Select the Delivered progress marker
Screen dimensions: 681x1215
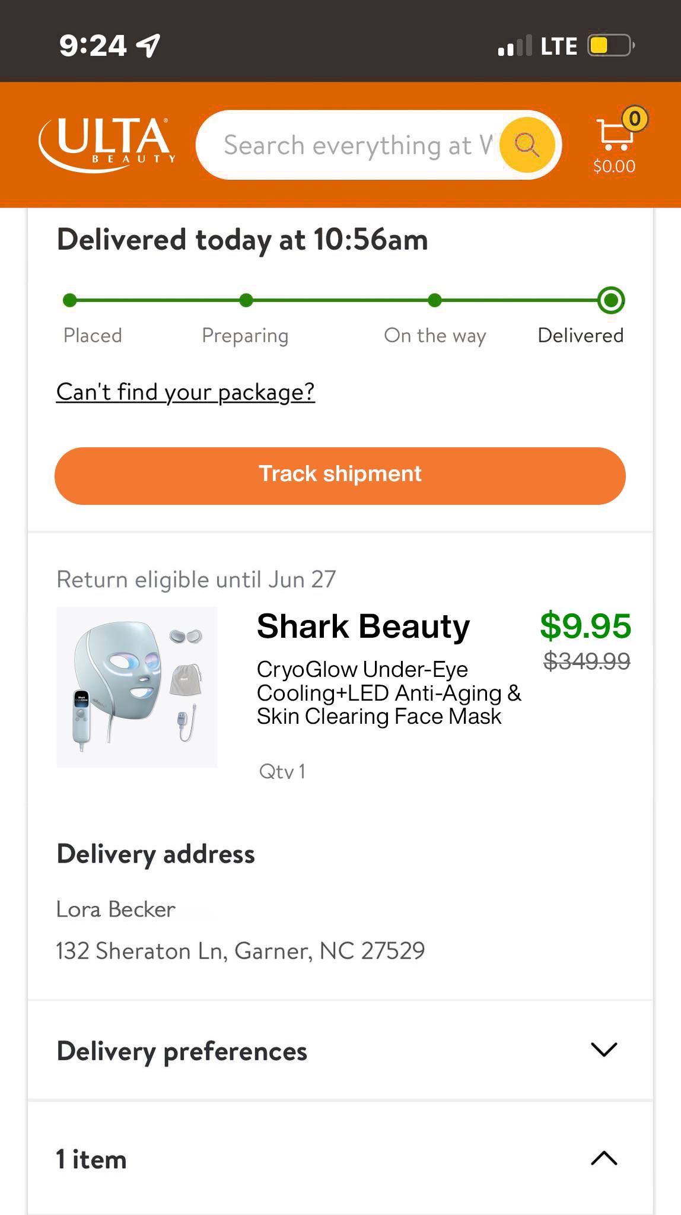[x=611, y=300]
